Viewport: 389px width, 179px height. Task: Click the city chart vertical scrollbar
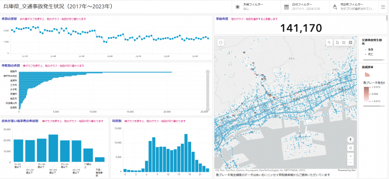coord(207,90)
